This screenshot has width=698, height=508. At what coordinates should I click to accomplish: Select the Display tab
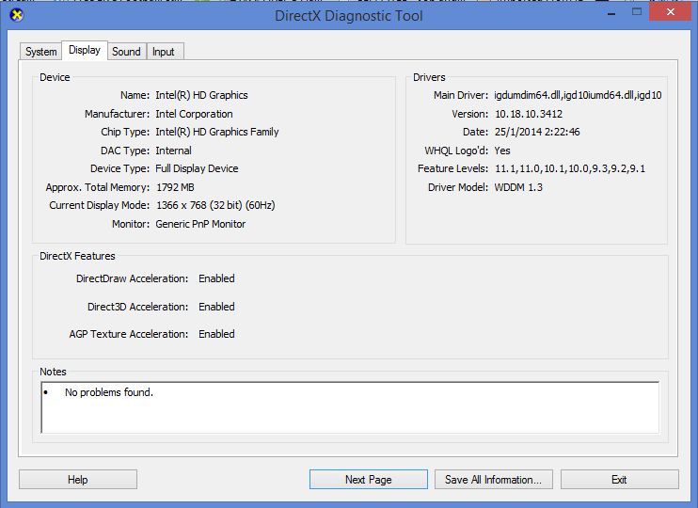coord(85,50)
